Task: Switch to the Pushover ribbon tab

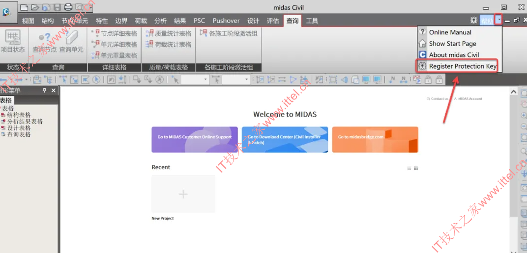Action: click(x=226, y=21)
